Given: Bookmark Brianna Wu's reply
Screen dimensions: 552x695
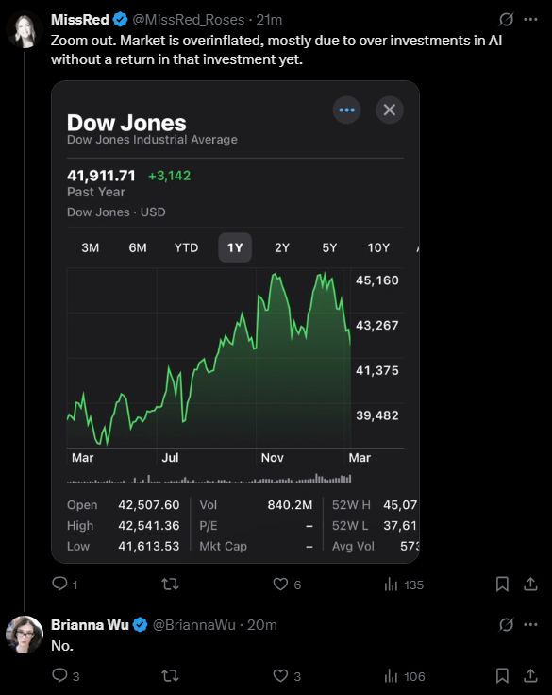Looking at the screenshot, I should [502, 676].
